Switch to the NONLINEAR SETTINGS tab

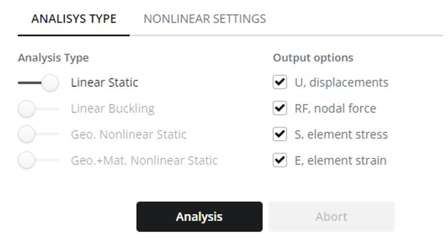(x=204, y=19)
